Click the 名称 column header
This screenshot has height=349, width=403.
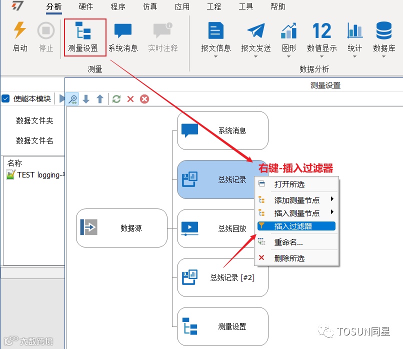14,163
